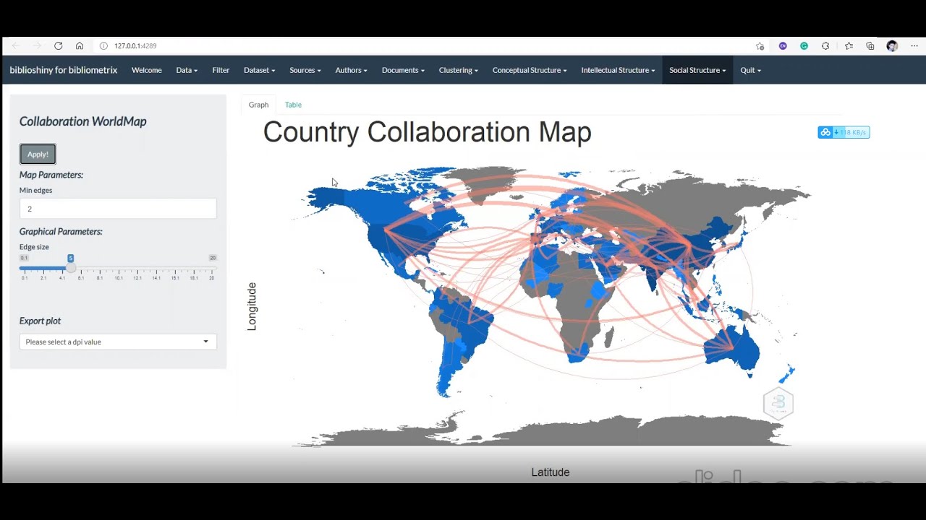Open the browser extensions puzzle icon
This screenshot has width=926, height=520.
825,45
